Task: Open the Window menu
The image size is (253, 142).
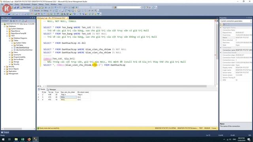Action: click(x=54, y=4)
